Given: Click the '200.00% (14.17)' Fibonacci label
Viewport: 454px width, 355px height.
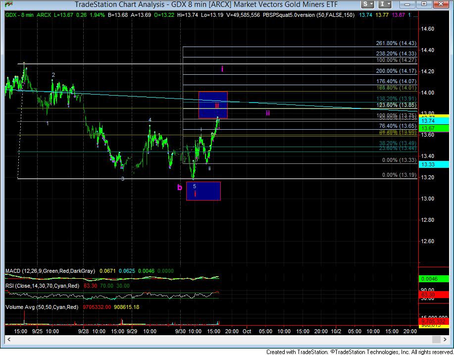Looking at the screenshot, I should tap(396, 71).
